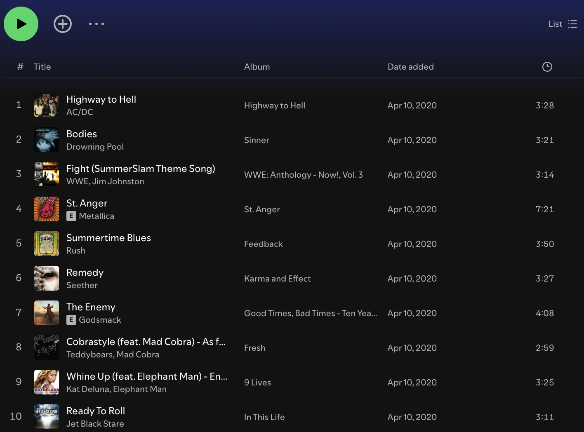Open the Karma and Effect album link

point(277,279)
